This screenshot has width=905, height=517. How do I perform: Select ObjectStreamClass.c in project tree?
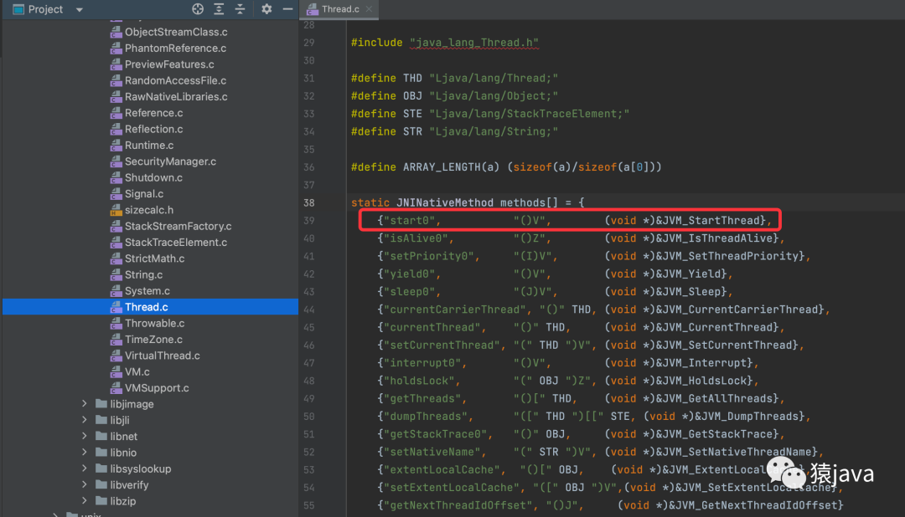coord(176,33)
